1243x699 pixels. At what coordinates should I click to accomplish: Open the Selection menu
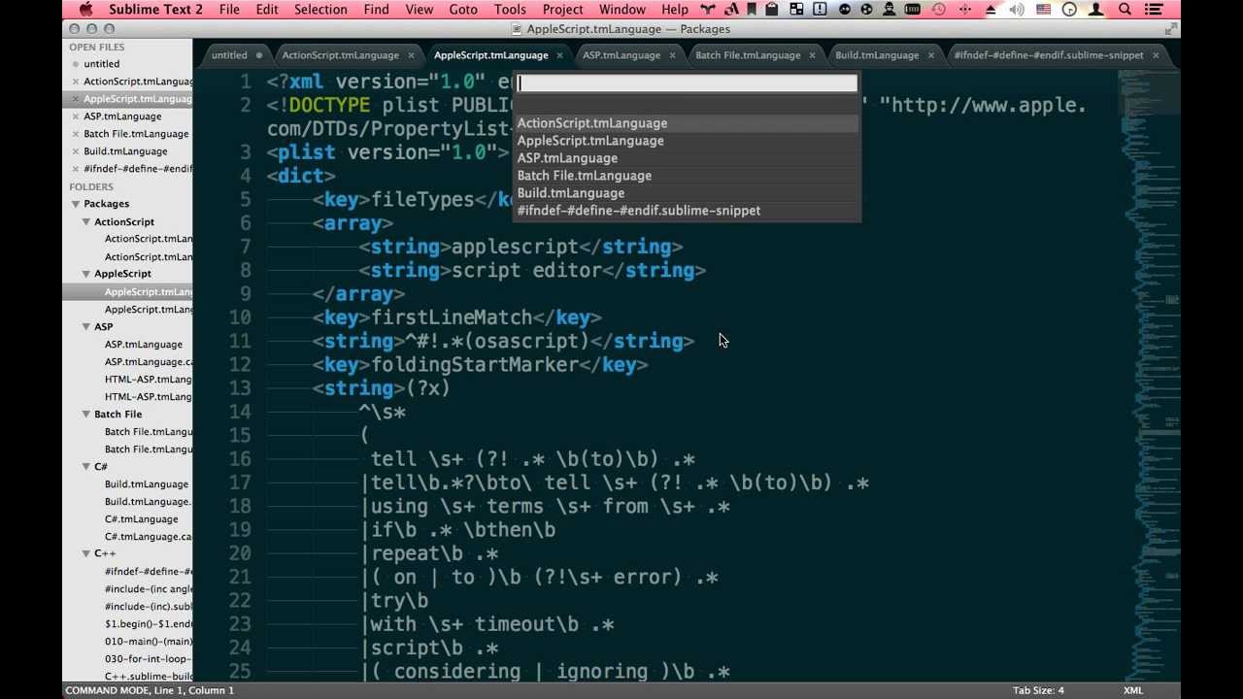pos(320,10)
